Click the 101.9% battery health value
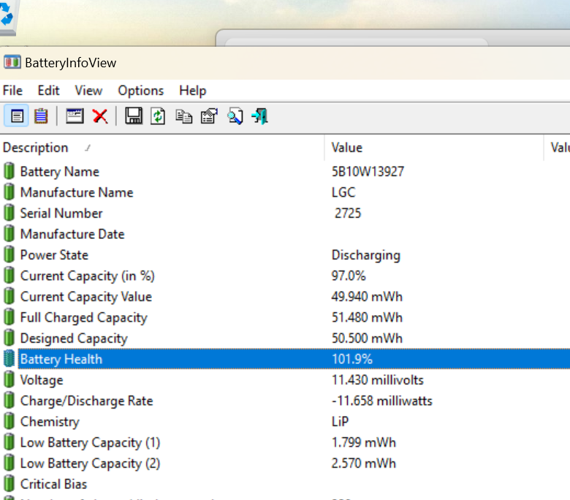 tap(352, 359)
